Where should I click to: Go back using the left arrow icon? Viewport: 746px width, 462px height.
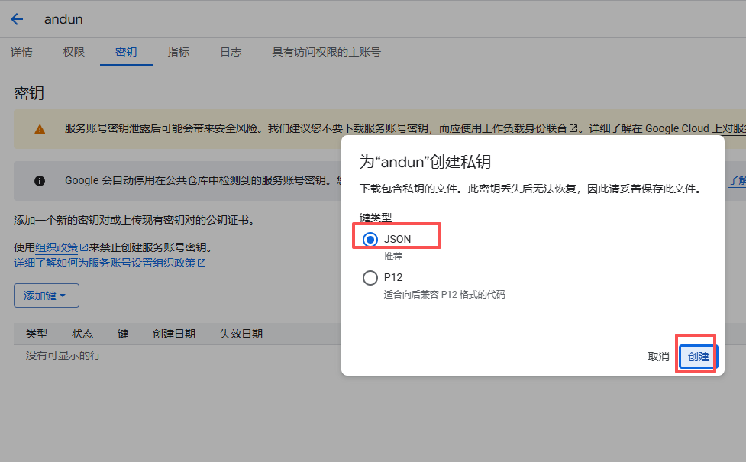17,19
